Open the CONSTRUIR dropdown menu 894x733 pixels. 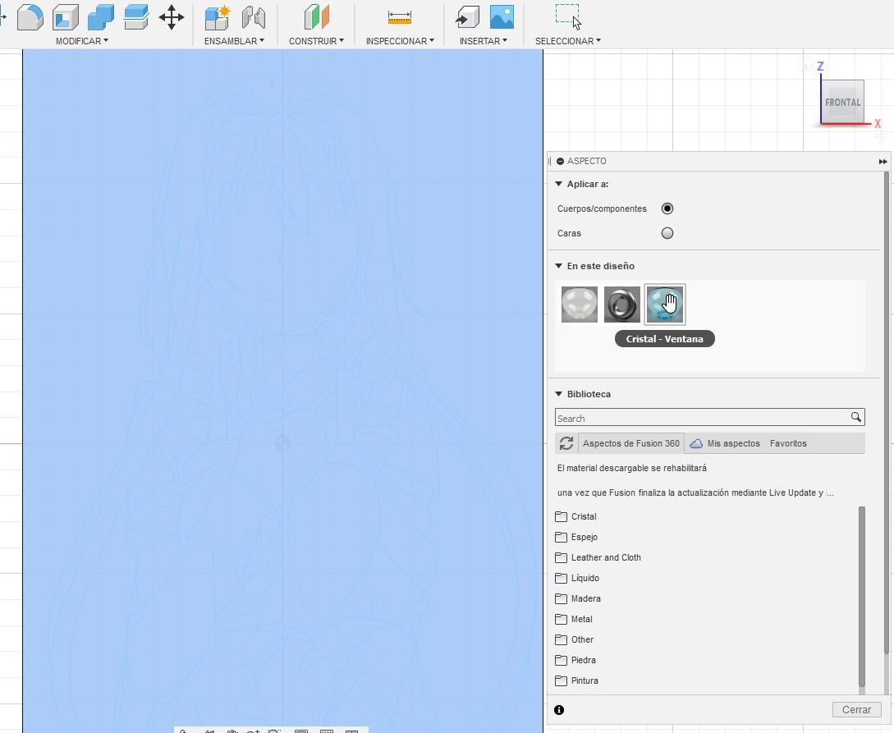316,41
